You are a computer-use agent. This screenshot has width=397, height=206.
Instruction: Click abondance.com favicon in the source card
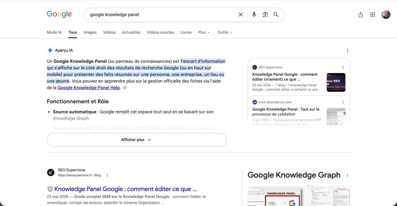click(255, 102)
